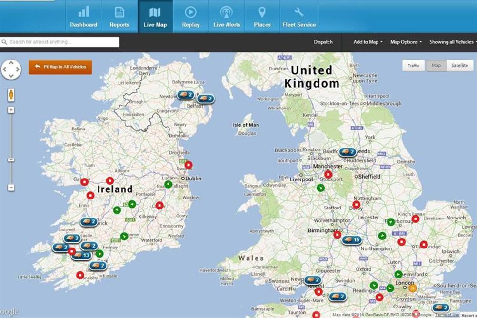Viewport: 477px width, 318px height.
Task: Switch to the Places tab
Action: click(262, 17)
